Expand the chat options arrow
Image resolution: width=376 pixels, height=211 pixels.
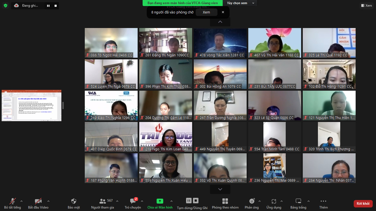coord(142,201)
